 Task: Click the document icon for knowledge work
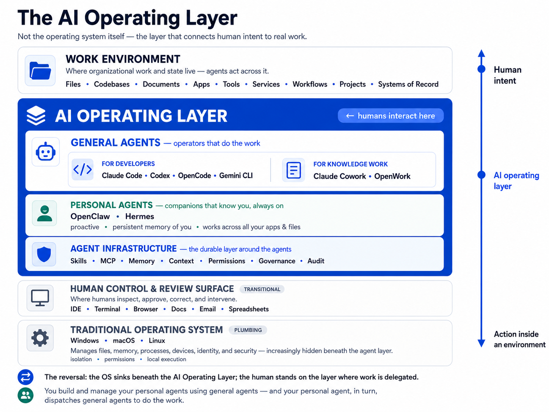pos(293,170)
